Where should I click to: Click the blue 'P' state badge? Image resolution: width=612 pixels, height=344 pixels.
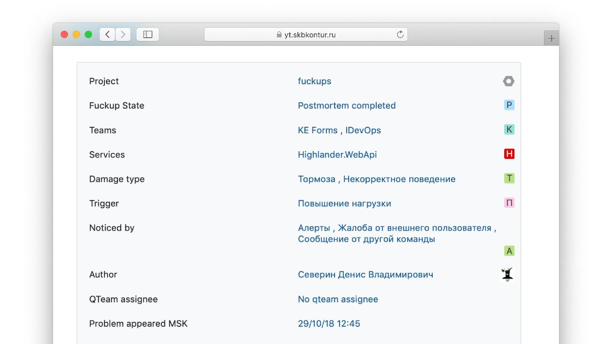click(509, 105)
